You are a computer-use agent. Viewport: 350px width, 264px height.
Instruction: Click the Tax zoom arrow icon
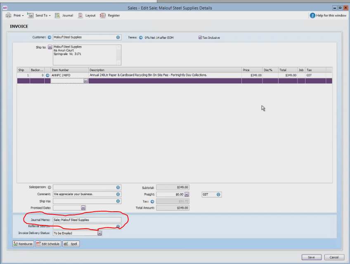pyautogui.click(x=152, y=202)
